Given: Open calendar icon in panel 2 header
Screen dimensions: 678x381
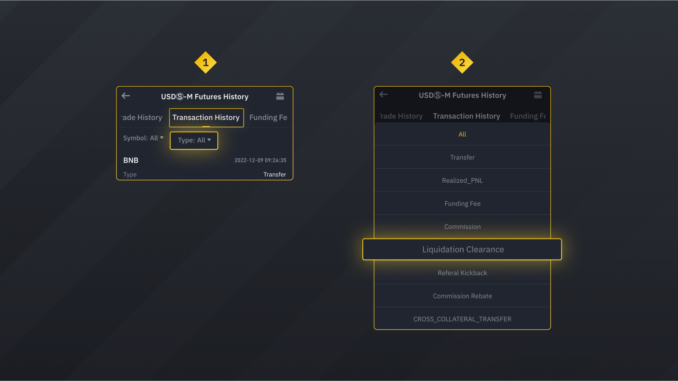Looking at the screenshot, I should [538, 95].
